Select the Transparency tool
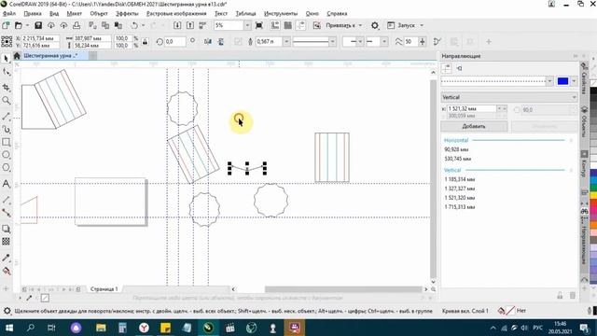597x336 pixels. 7,242
